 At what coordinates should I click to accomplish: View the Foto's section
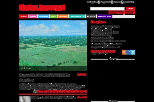(91, 17)
